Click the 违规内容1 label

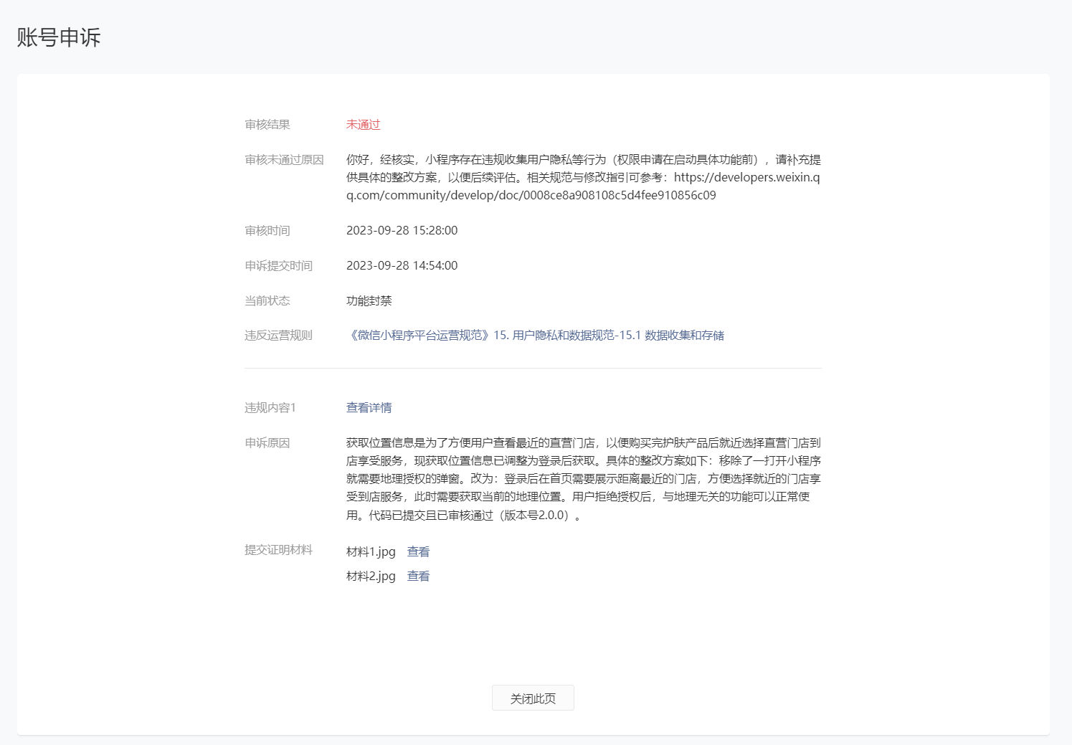270,407
